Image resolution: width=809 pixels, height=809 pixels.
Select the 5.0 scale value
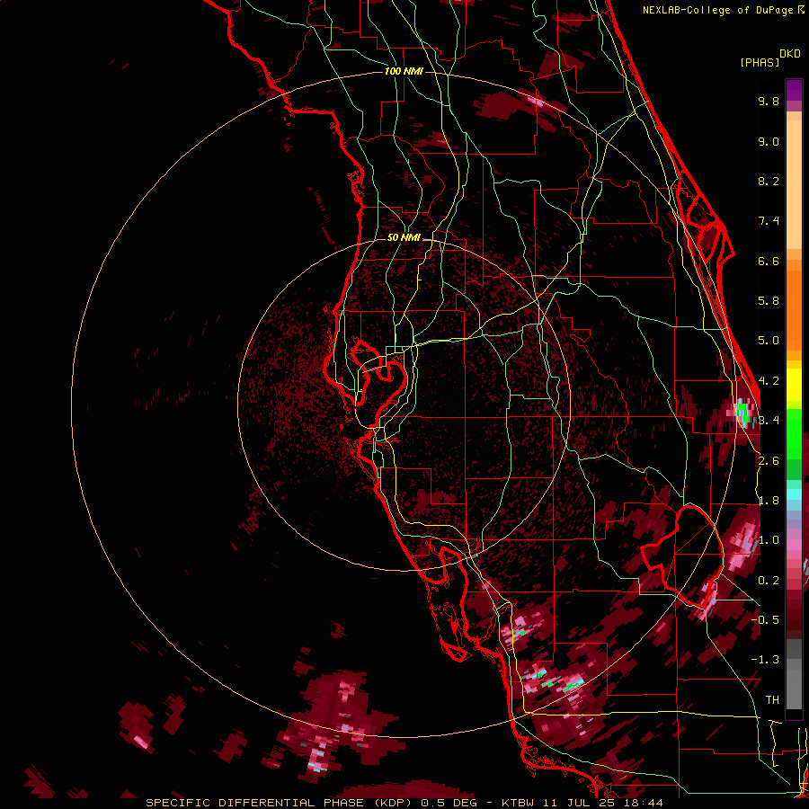(769, 341)
